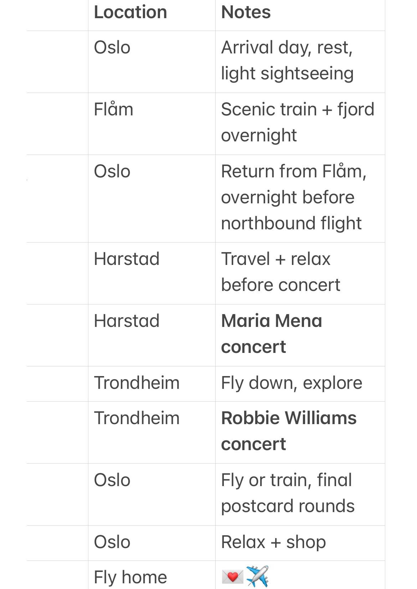Select the 'Relax + shop' note
This screenshot has width=417, height=589.
click(x=273, y=542)
